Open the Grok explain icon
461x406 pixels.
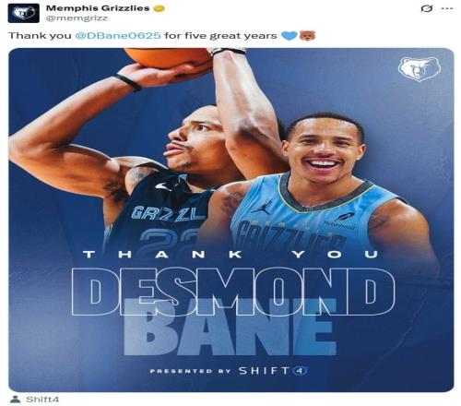pos(427,8)
